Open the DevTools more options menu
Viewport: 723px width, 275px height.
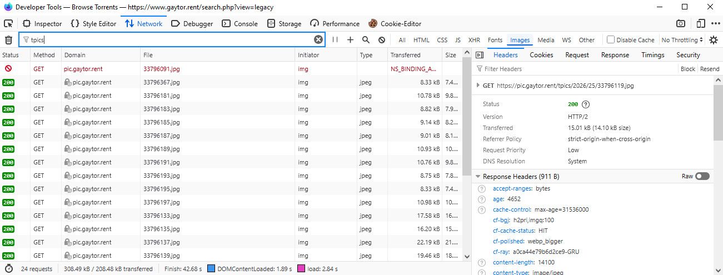(715, 24)
